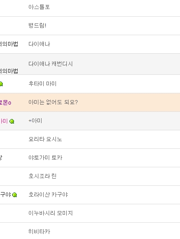
Task: Click the comment 호라이산 카구야
Action: (x=48, y=194)
